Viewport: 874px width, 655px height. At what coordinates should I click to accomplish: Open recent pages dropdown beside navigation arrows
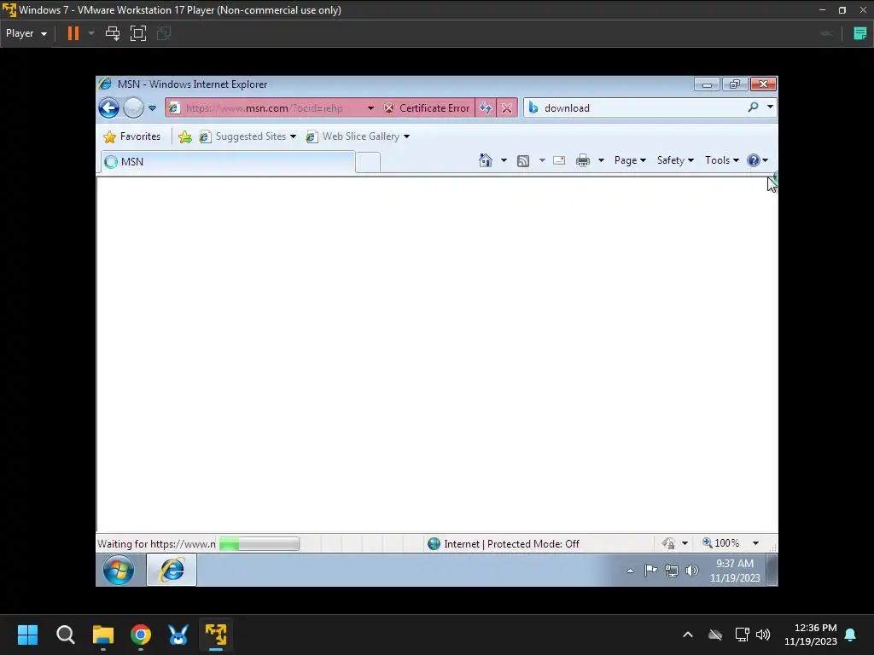tap(152, 108)
